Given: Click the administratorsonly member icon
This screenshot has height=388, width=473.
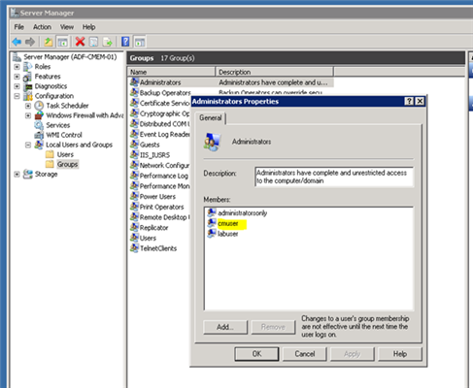Looking at the screenshot, I should click(212, 212).
